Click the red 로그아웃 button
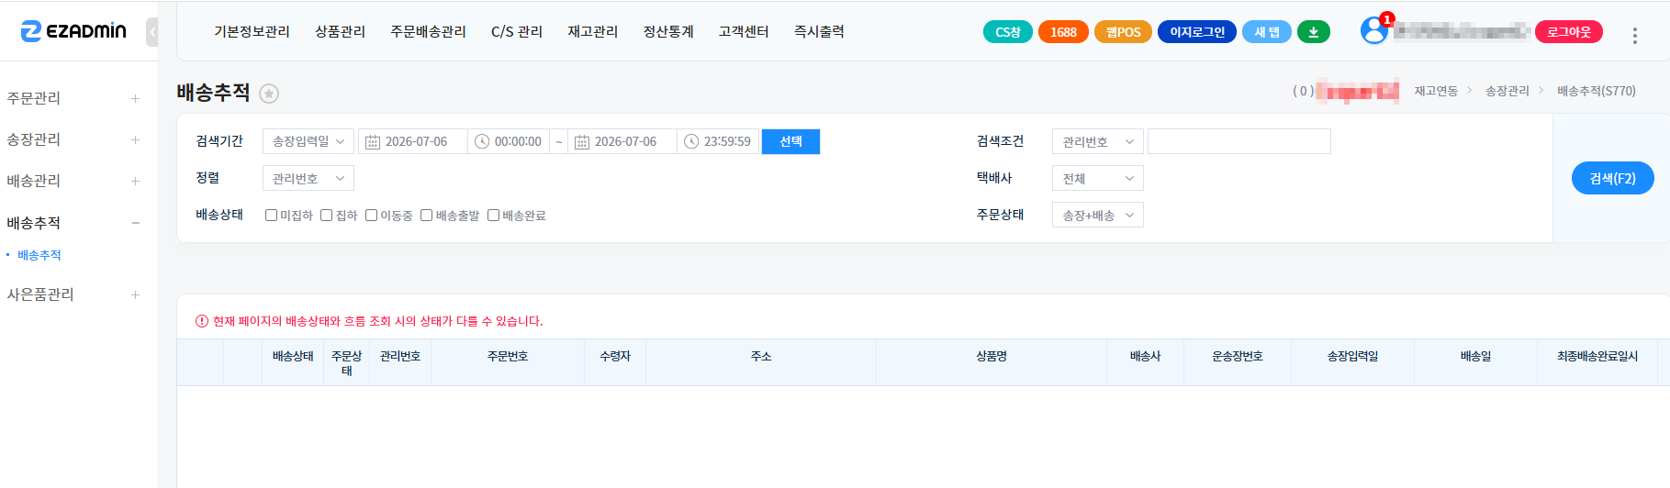 pos(1569,32)
